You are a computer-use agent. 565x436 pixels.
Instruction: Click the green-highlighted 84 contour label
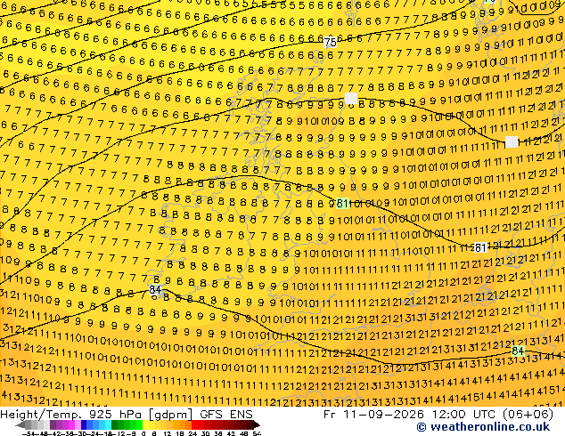tap(518, 351)
